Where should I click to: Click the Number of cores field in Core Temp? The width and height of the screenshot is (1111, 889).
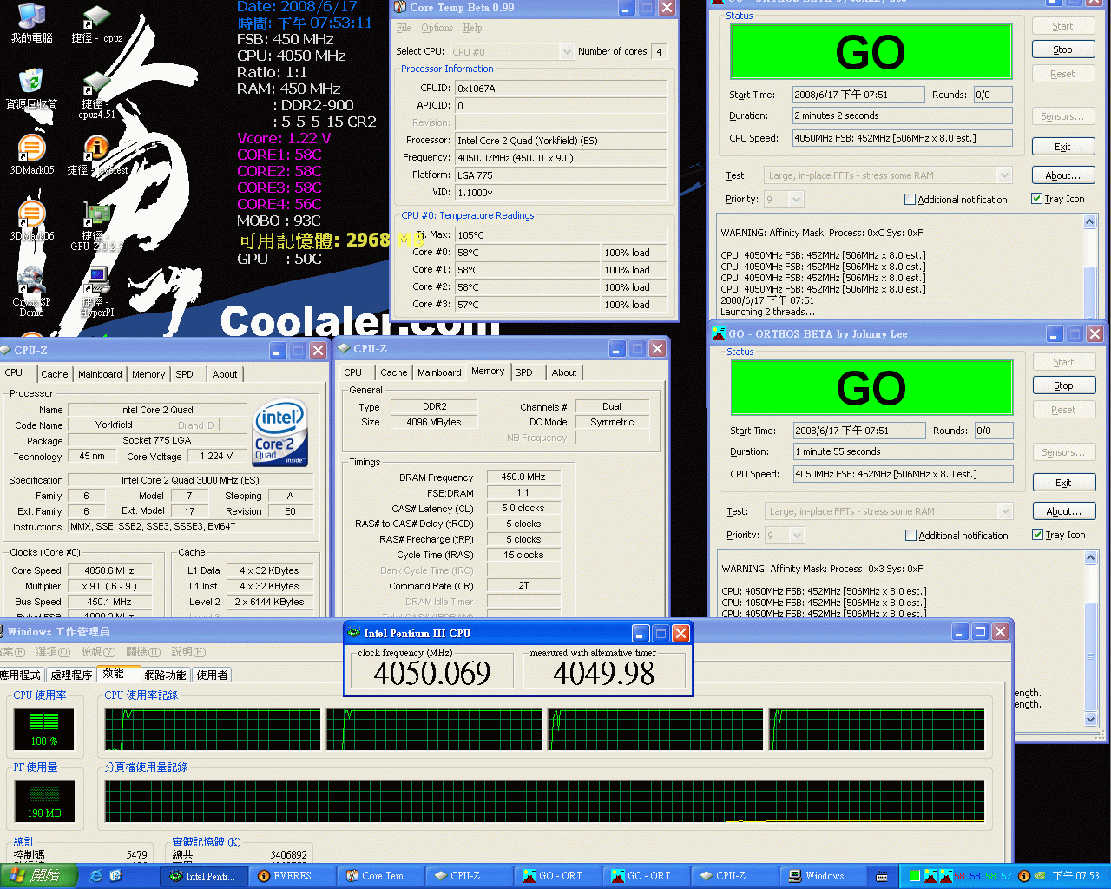pos(660,52)
